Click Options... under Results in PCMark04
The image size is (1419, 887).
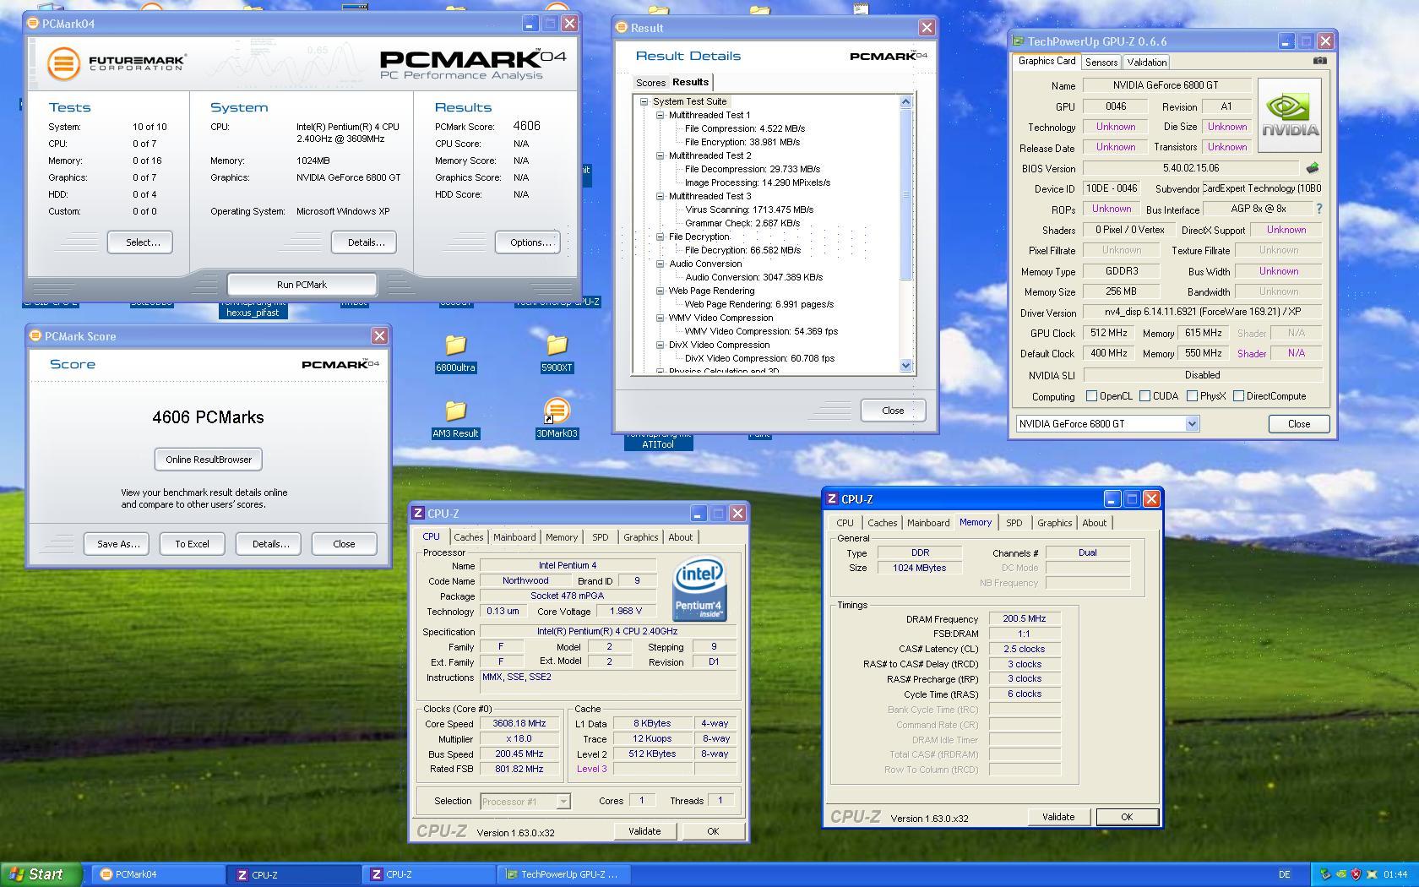tap(530, 242)
